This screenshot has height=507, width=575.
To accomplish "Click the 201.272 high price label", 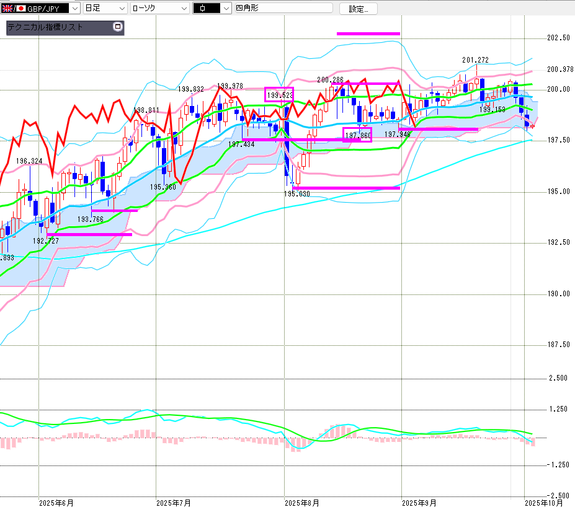I will [475, 60].
